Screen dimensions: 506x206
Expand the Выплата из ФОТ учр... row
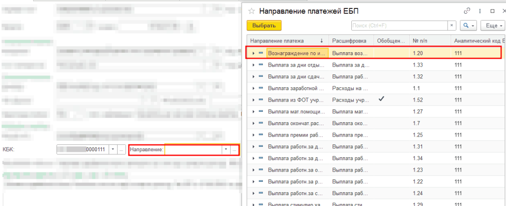[253, 100]
